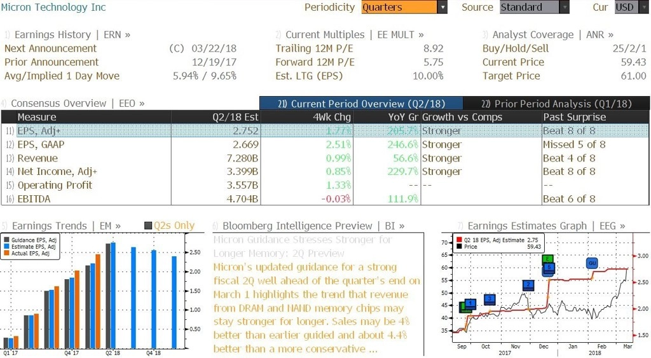
Task: Click 'Missed 5 of 8' surprise cell
Action: [574, 144]
